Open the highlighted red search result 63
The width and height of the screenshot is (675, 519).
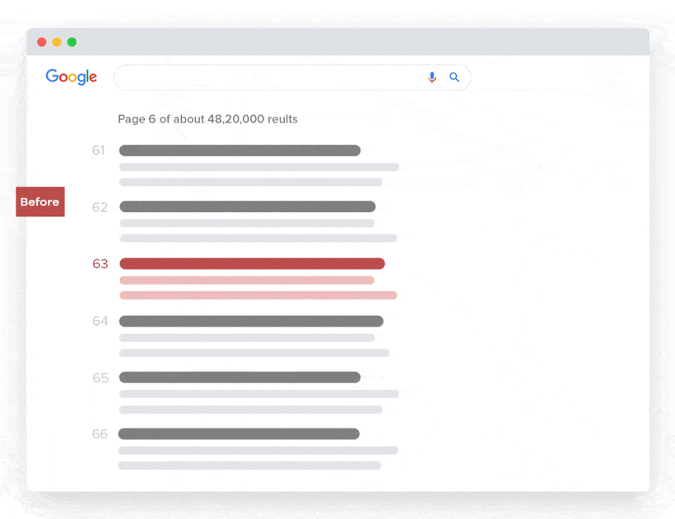251,263
